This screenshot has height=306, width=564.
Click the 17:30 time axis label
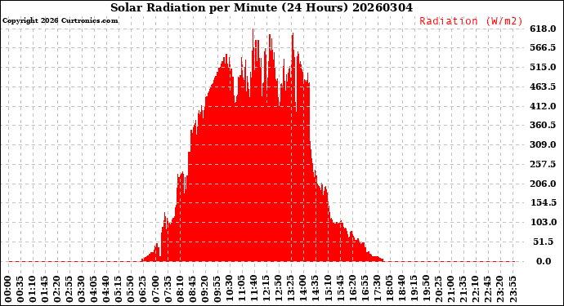[x=377, y=290]
